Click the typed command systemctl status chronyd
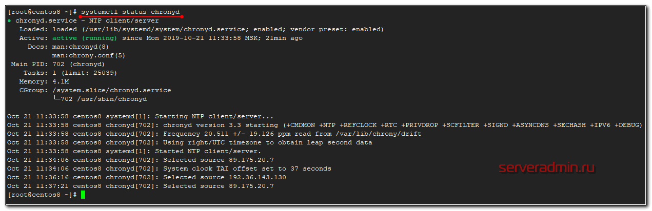This screenshot has width=652, height=211. coord(131,12)
